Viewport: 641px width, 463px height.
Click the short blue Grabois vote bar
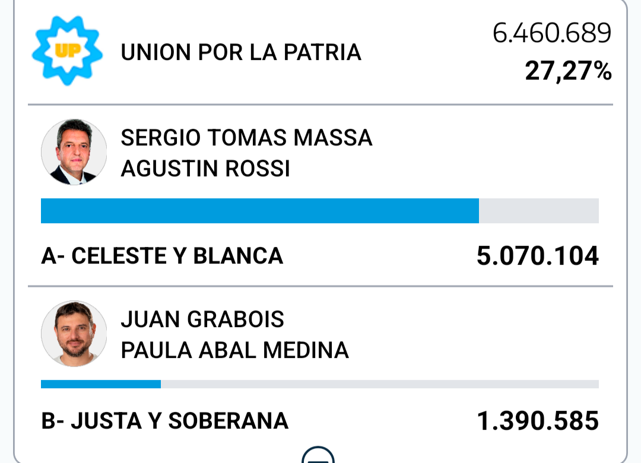pos(101,384)
